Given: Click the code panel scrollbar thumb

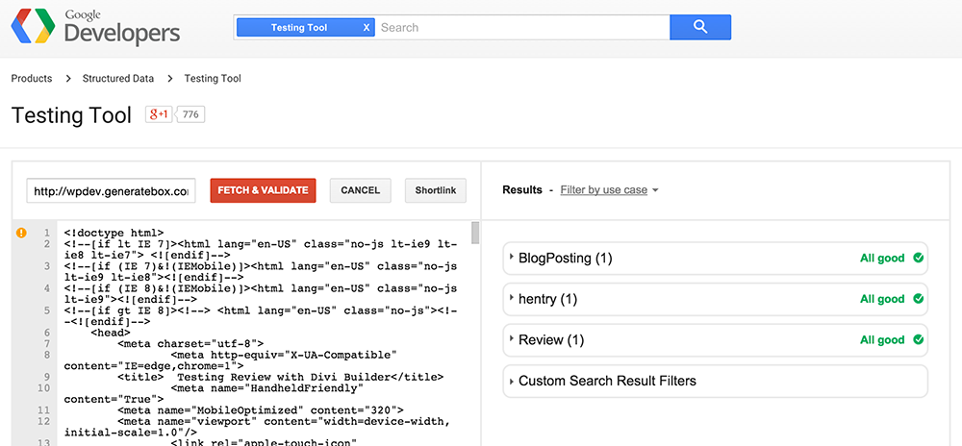Looking at the screenshot, I should click(x=475, y=233).
